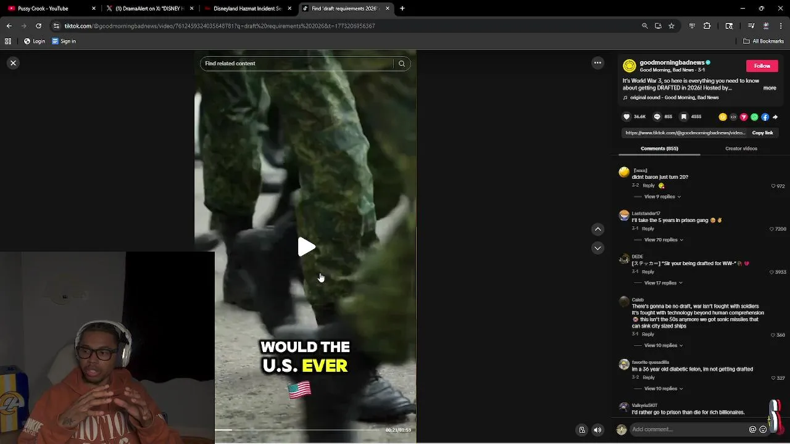Open the Chrome three-dot menu
790x444 pixels.
[780, 26]
